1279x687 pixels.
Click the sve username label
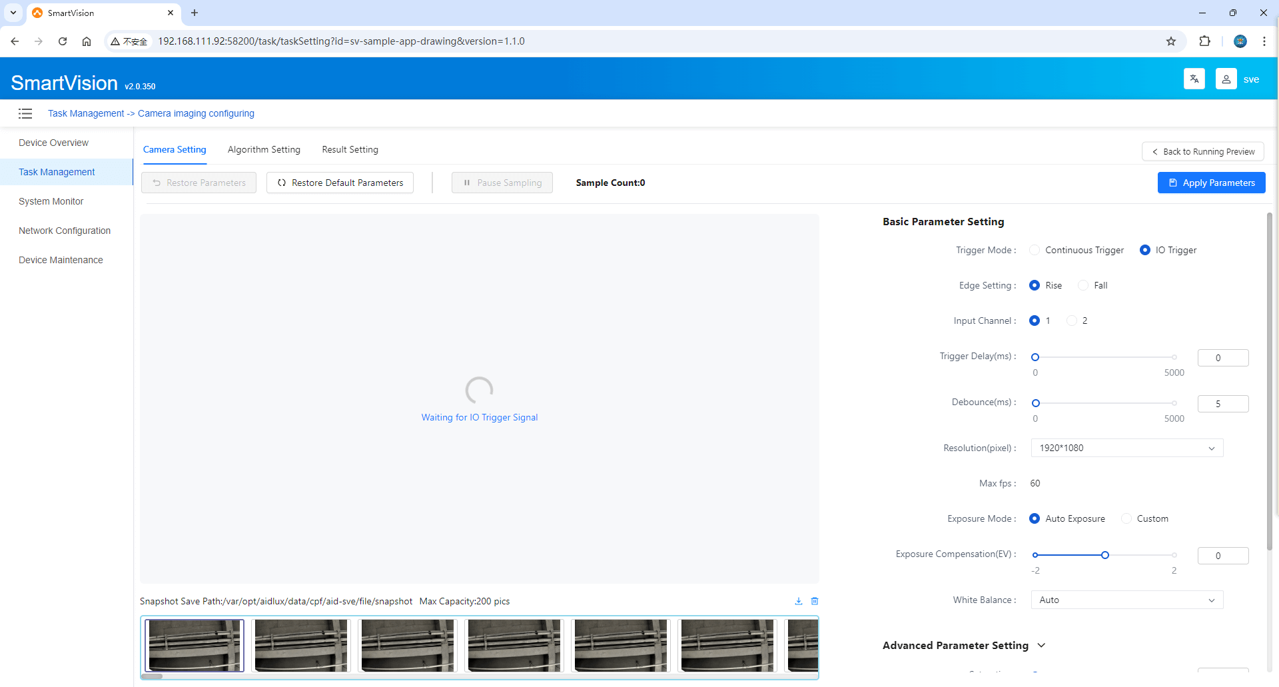(1251, 79)
